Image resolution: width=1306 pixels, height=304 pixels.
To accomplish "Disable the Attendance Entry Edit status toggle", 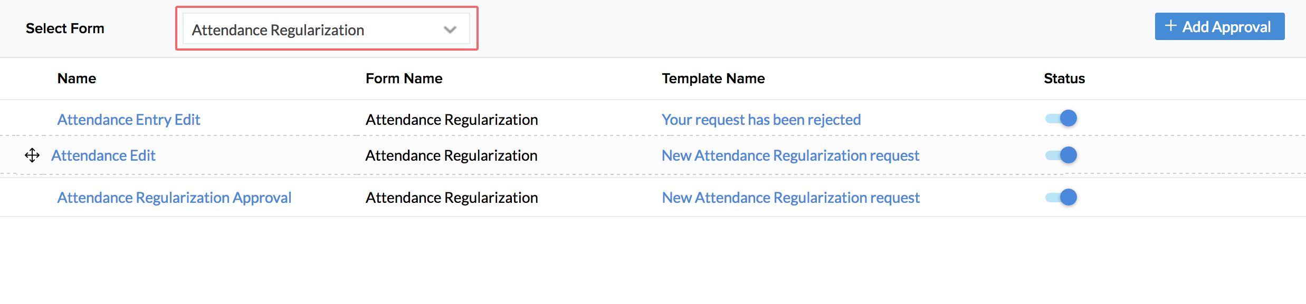I will pyautogui.click(x=1061, y=119).
